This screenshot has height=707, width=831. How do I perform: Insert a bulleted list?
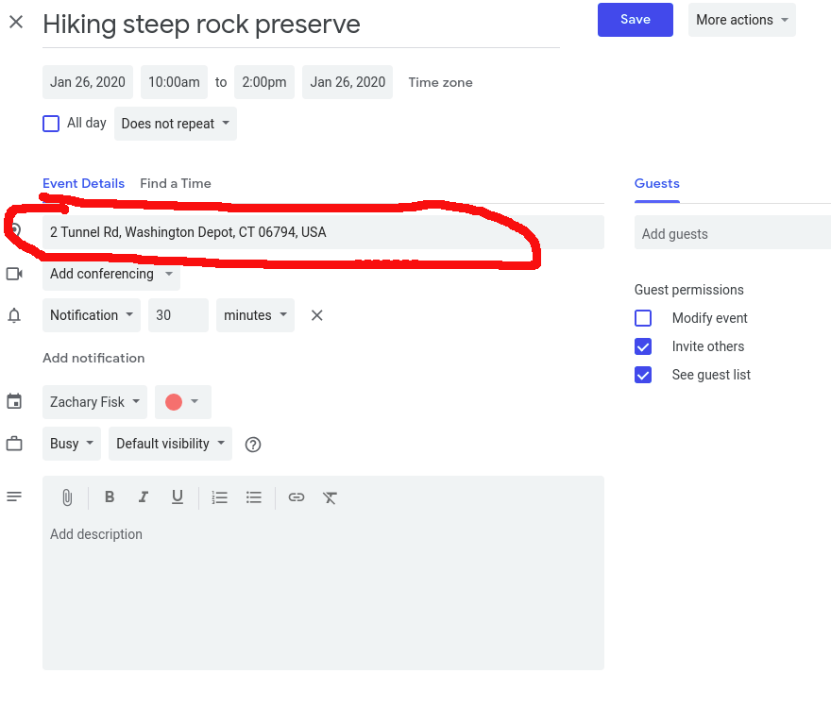pos(253,497)
